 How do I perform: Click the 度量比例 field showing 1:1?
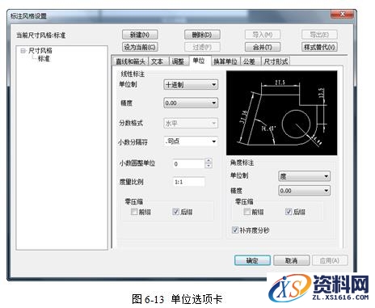pos(188,182)
